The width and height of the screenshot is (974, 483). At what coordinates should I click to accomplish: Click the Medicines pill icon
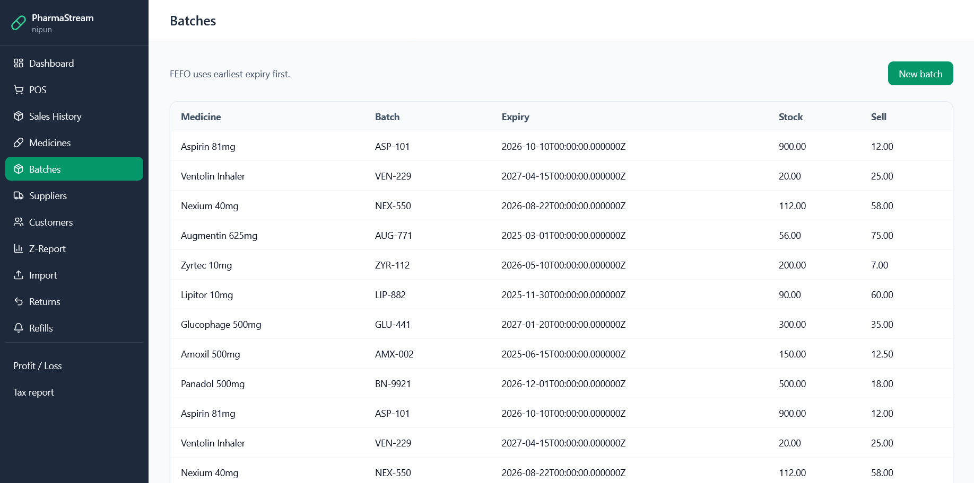[19, 143]
